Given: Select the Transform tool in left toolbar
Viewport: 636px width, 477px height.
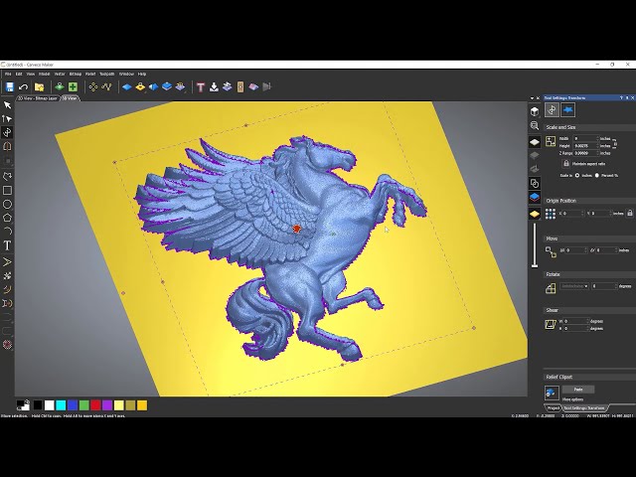Looking at the screenshot, I should (x=7, y=132).
